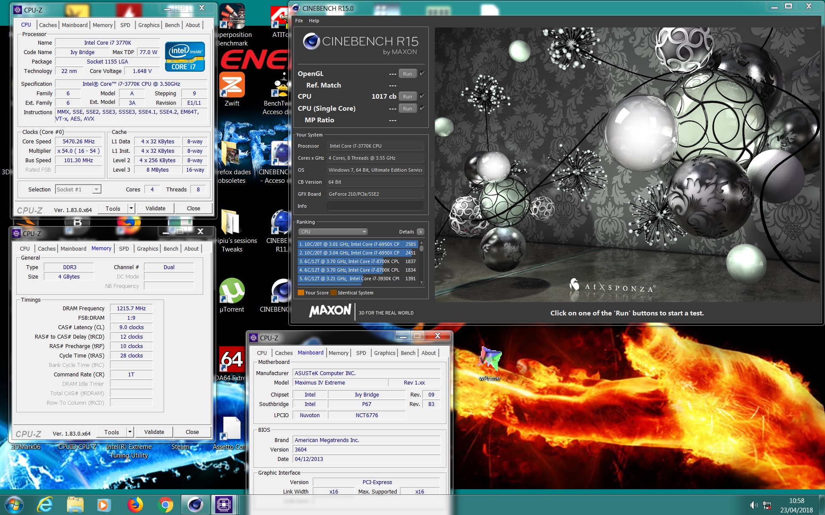Open the BenchTweaks desktop shortcut
This screenshot has height=515, width=825.
pos(277,93)
